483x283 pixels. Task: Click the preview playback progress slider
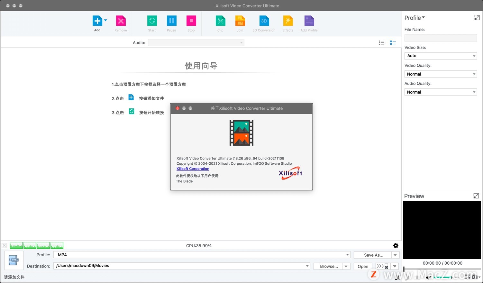tap(442, 269)
